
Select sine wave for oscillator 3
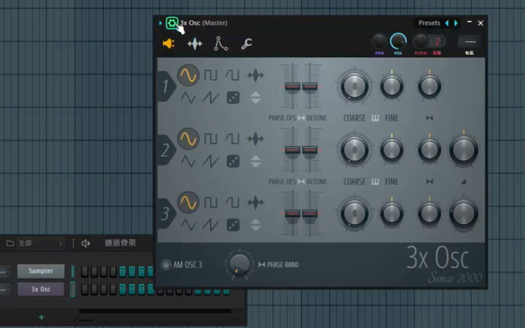188,202
